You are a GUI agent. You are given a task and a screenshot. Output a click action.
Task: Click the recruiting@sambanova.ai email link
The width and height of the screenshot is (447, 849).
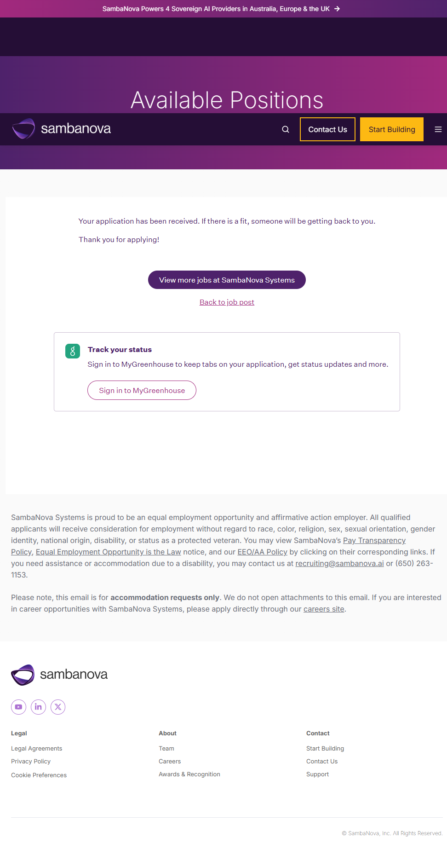tap(339, 563)
